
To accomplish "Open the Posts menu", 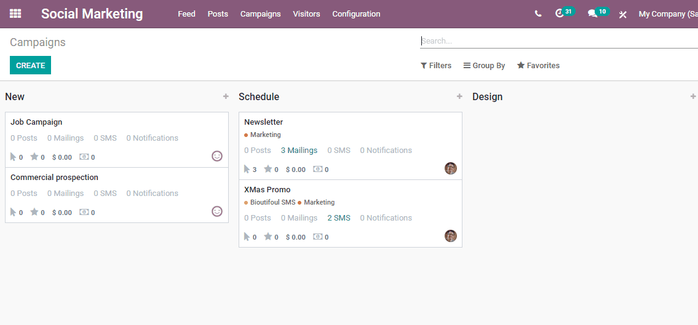I will pos(218,14).
